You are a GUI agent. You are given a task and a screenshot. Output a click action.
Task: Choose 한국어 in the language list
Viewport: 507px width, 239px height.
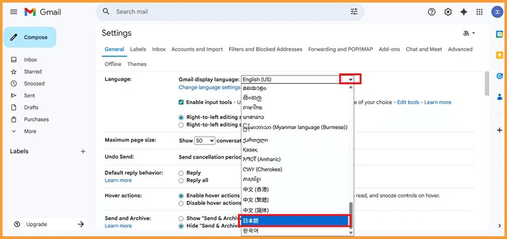295,231
